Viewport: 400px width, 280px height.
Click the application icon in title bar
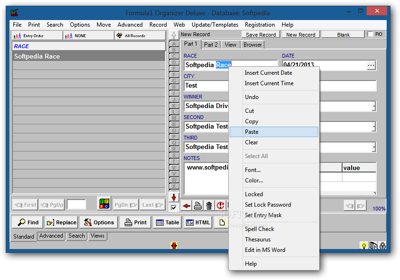[x=14, y=12]
